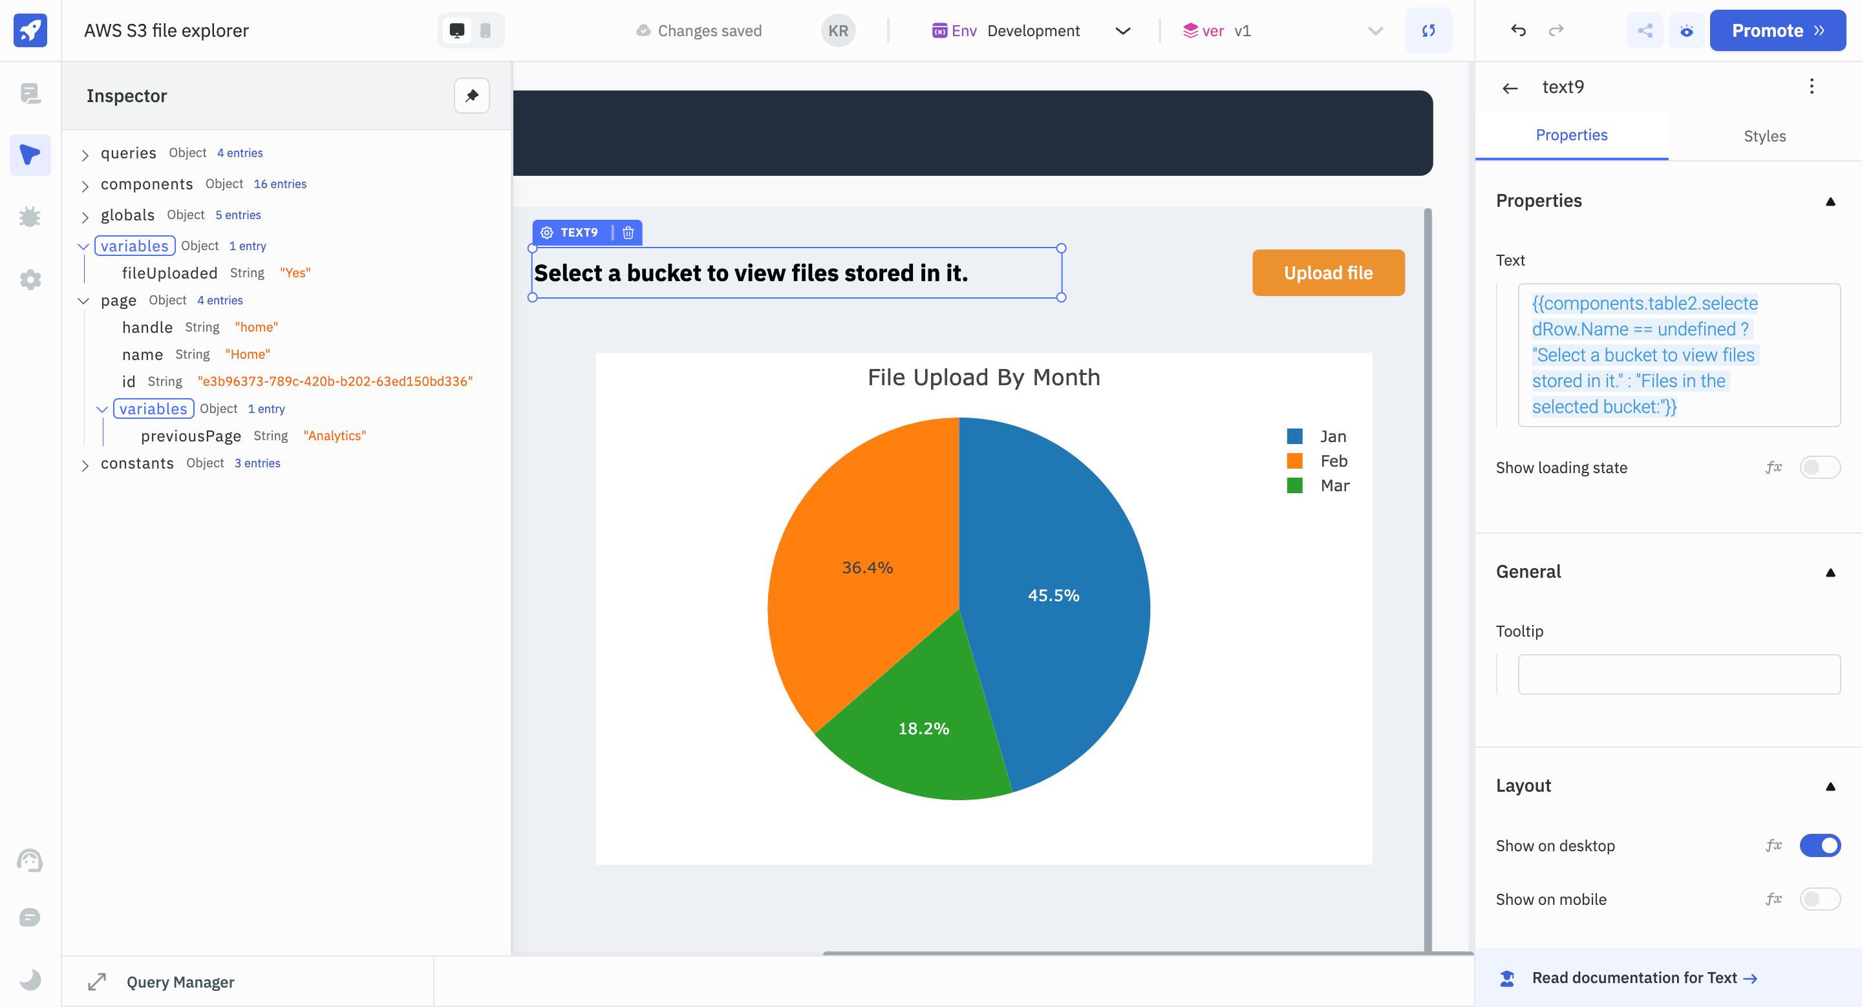Open the Env Development dropdown

[1031, 30]
